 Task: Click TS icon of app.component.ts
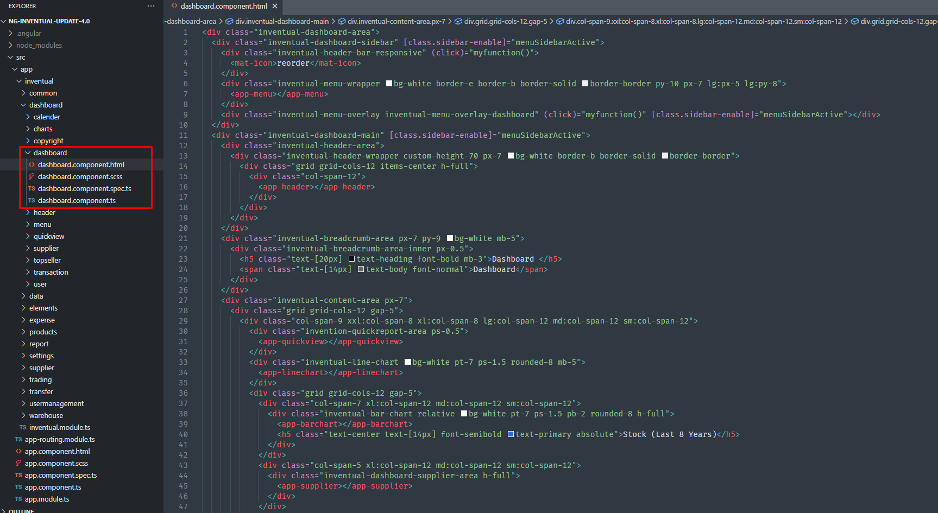pyautogui.click(x=18, y=487)
